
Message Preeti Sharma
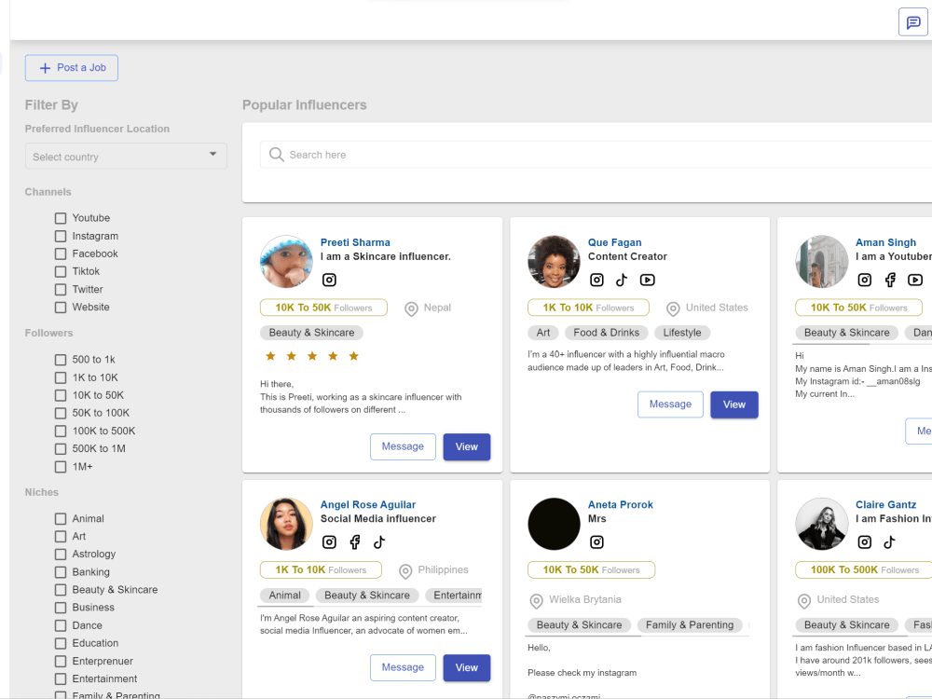(x=403, y=446)
